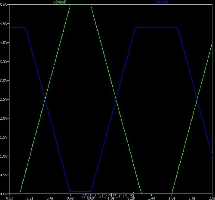The image size is (215, 200).
Task: Click the 4.0V tick label on voltage axis
Action: 3,43
